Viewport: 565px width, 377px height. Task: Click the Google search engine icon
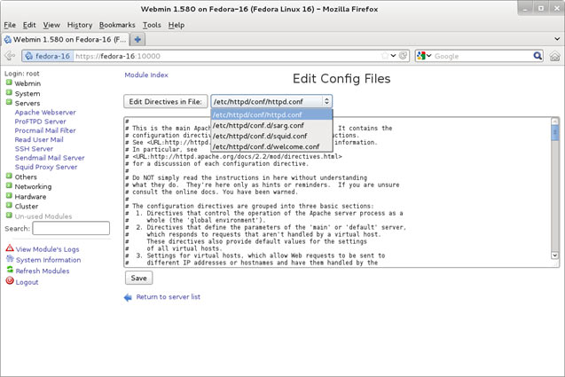point(420,56)
